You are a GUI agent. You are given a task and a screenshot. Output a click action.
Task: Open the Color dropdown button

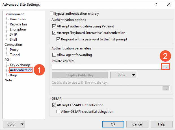(x=14, y=124)
